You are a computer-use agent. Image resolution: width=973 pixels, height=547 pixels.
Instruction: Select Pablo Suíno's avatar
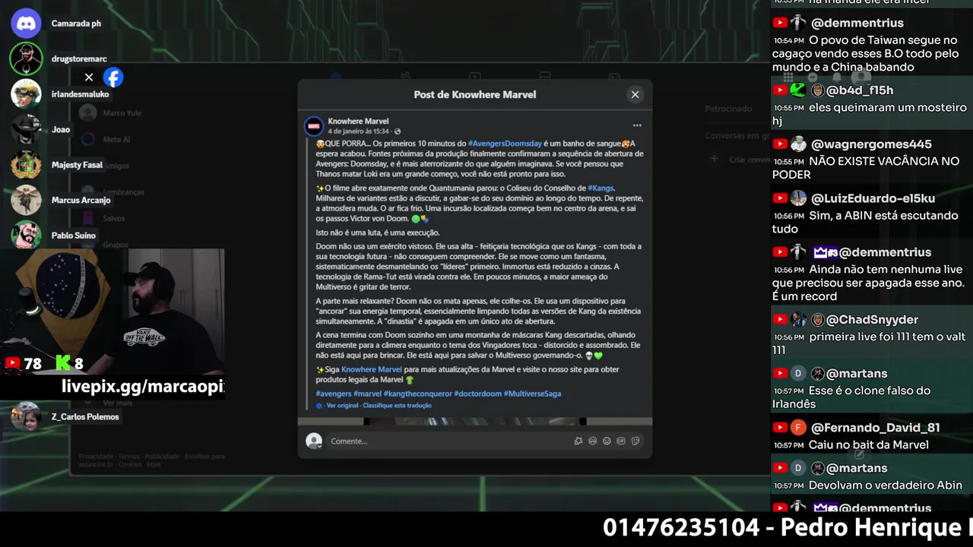click(x=26, y=236)
